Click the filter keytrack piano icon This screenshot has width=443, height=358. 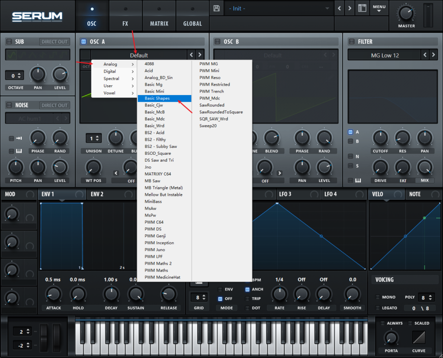tap(358, 180)
